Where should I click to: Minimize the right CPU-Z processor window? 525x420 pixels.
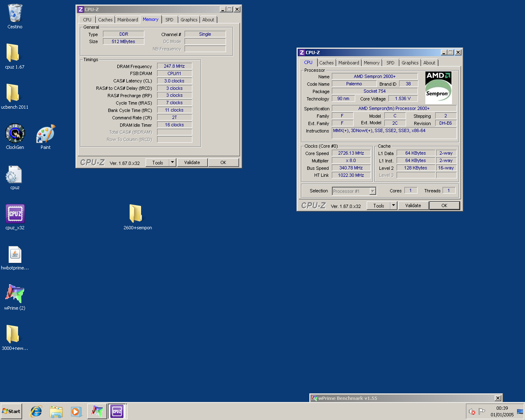point(444,52)
